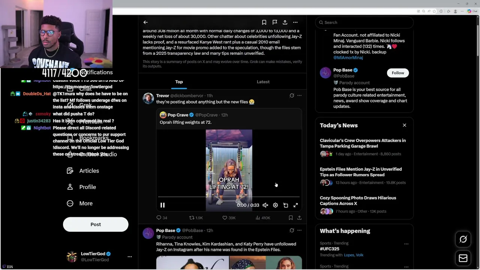Screen dimensions: 480x270
Task: Pause the Oprah video
Action: (x=162, y=205)
